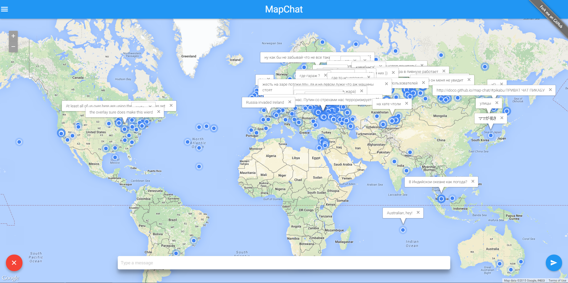Close the 'где гараж ?' message
This screenshot has height=283, width=568.
click(325, 75)
